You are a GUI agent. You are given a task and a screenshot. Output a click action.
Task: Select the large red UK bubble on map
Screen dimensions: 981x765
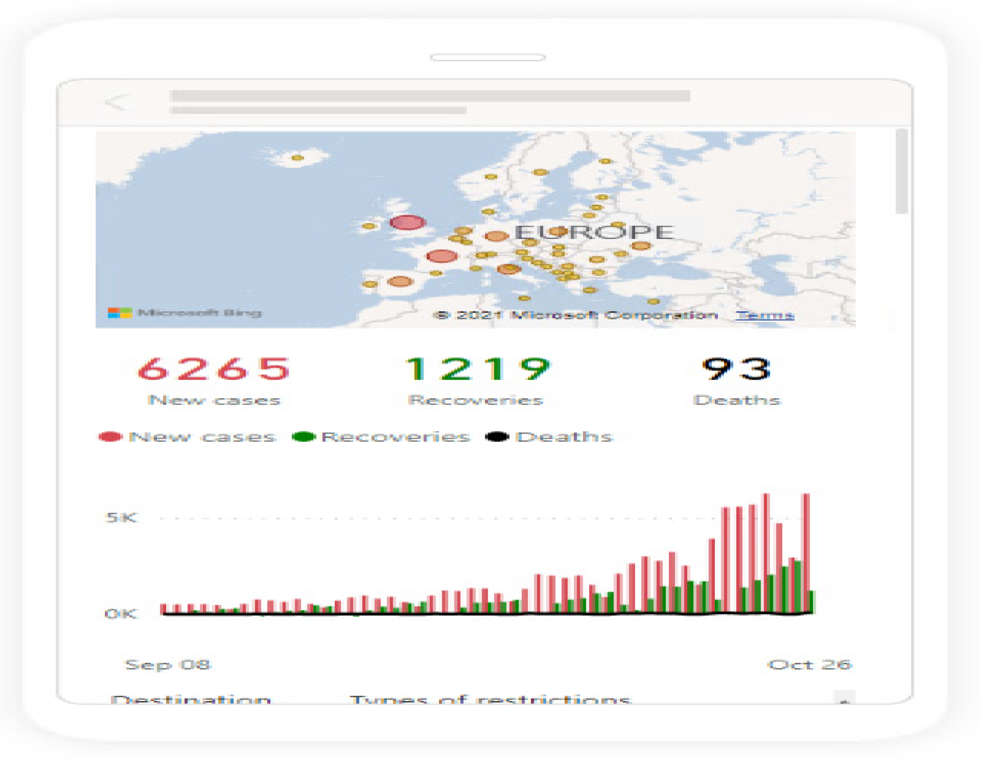408,222
